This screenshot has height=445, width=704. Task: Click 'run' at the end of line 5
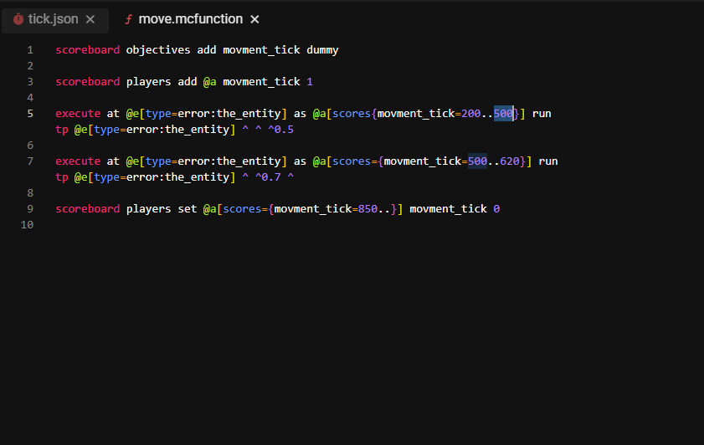pos(542,114)
